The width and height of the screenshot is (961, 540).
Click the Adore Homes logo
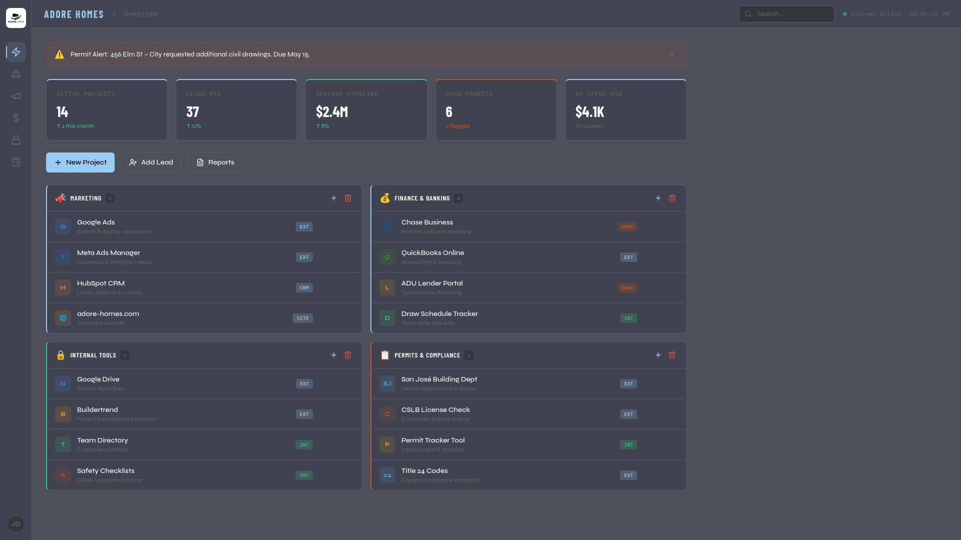(16, 18)
